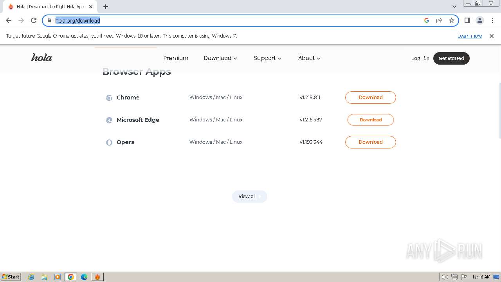Open the volume tray icon

(x=445, y=277)
